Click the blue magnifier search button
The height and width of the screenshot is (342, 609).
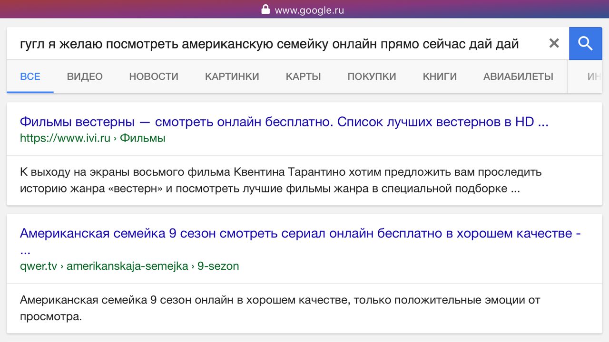(x=586, y=44)
